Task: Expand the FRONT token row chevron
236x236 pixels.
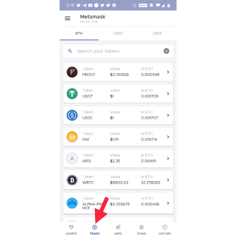Action: [x=168, y=72]
